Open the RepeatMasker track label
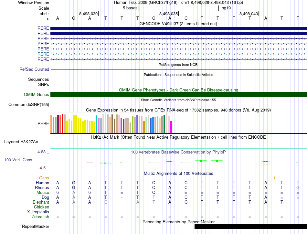This screenshot has width=307, height=234. [x=36, y=227]
